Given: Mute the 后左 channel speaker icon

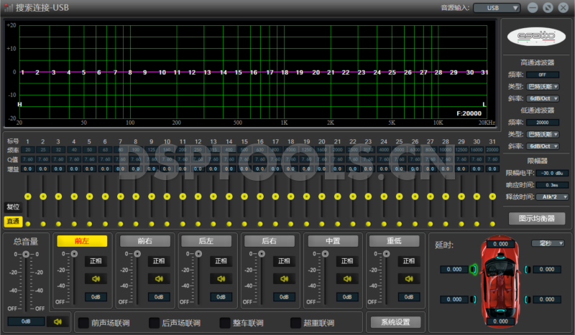Looking at the screenshot, I should [221, 279].
